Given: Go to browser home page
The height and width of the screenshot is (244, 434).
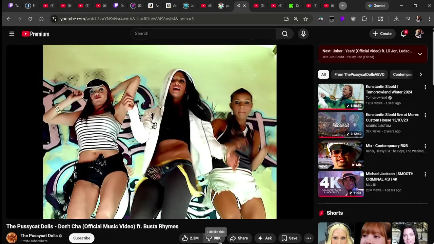Looking at the screenshot, I should [x=41, y=19].
